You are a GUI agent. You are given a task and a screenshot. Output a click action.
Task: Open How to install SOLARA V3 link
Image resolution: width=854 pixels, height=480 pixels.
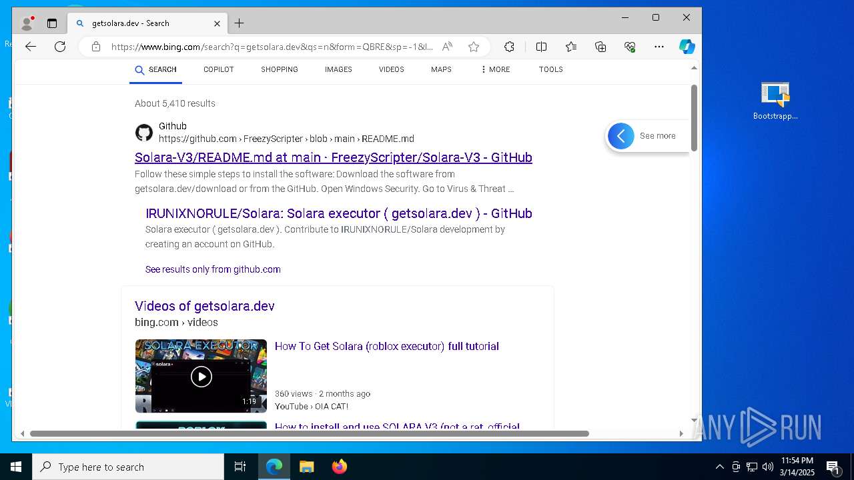[398, 426]
